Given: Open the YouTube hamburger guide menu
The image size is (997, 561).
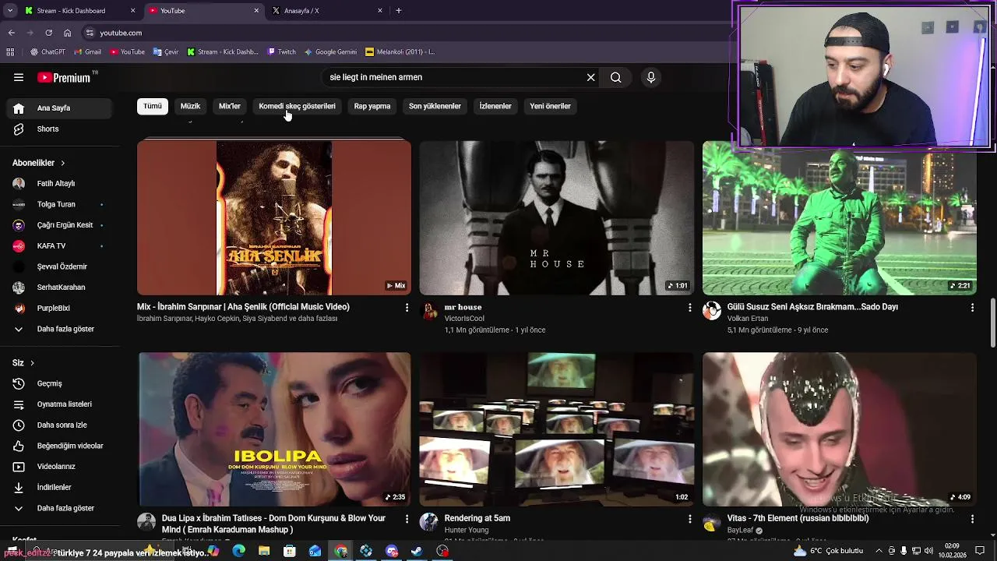Looking at the screenshot, I should 19,77.
